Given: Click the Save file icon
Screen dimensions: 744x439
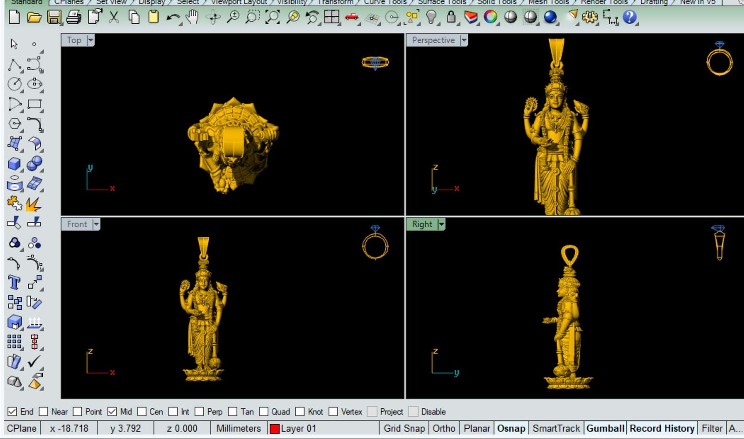Looking at the screenshot, I should click(x=54, y=18).
